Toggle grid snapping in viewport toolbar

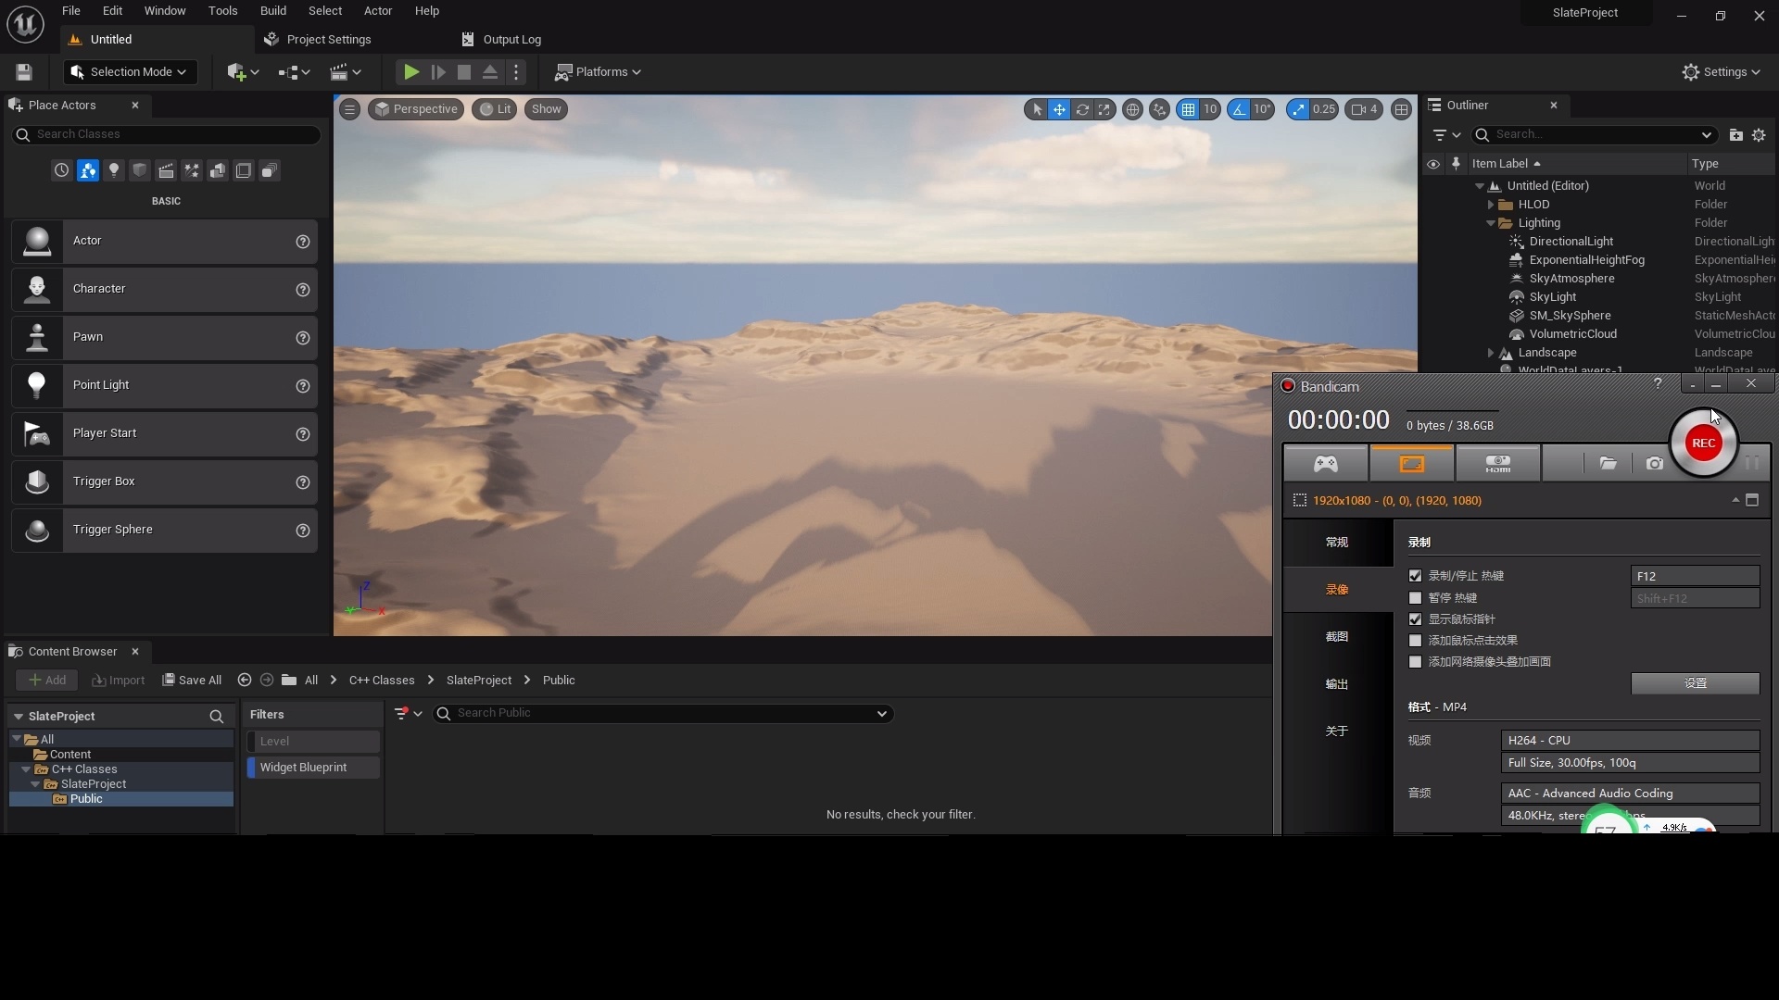tap(1188, 109)
